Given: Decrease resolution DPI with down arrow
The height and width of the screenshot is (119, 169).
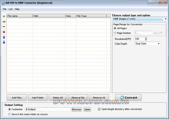Looking at the screenshot, I should point(146,40).
